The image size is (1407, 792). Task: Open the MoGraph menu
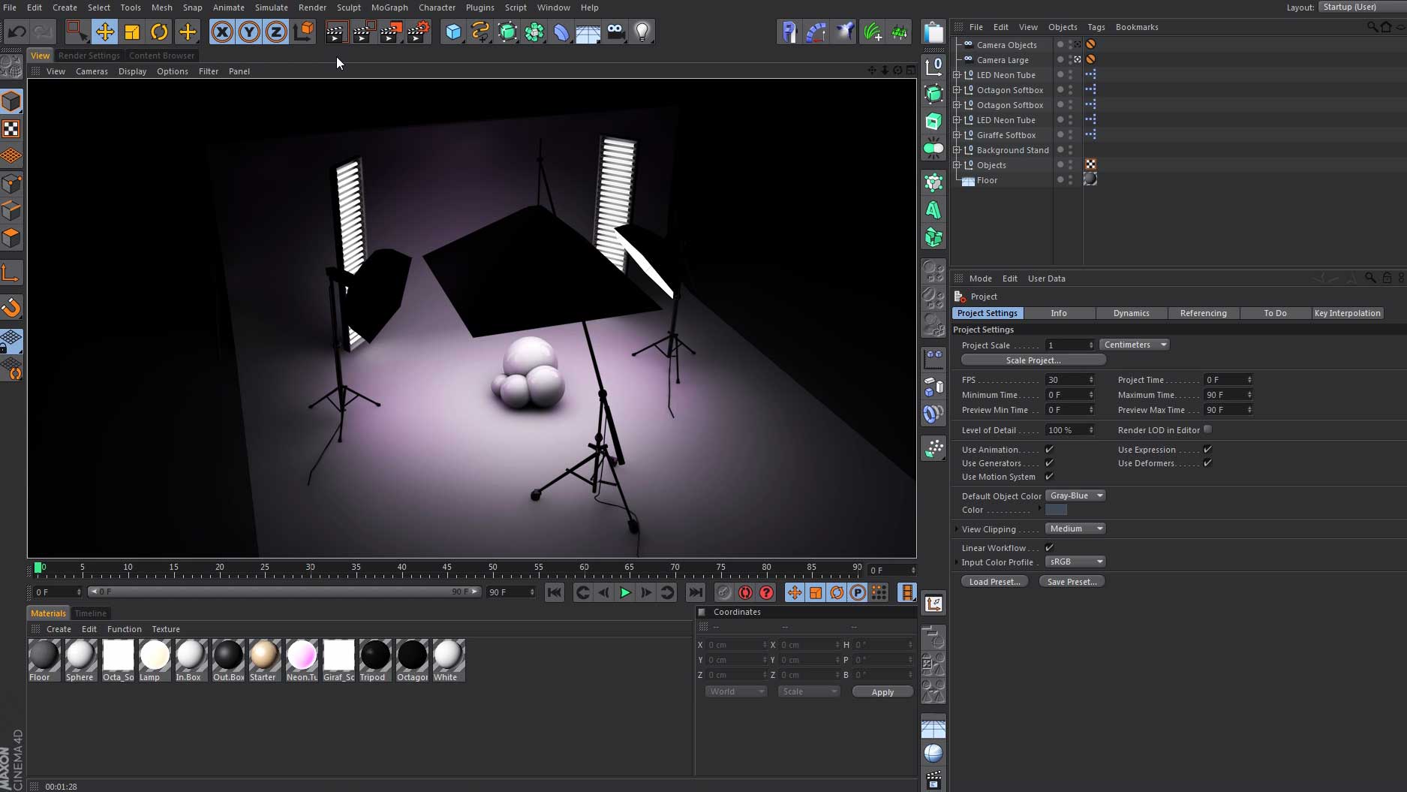coord(389,8)
